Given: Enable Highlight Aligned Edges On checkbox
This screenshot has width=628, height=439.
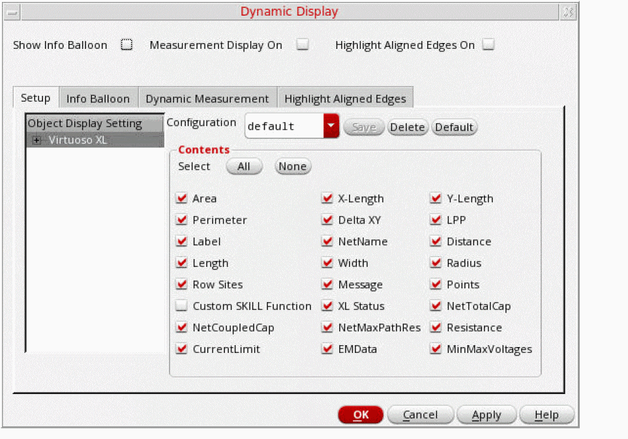Looking at the screenshot, I should (x=488, y=45).
